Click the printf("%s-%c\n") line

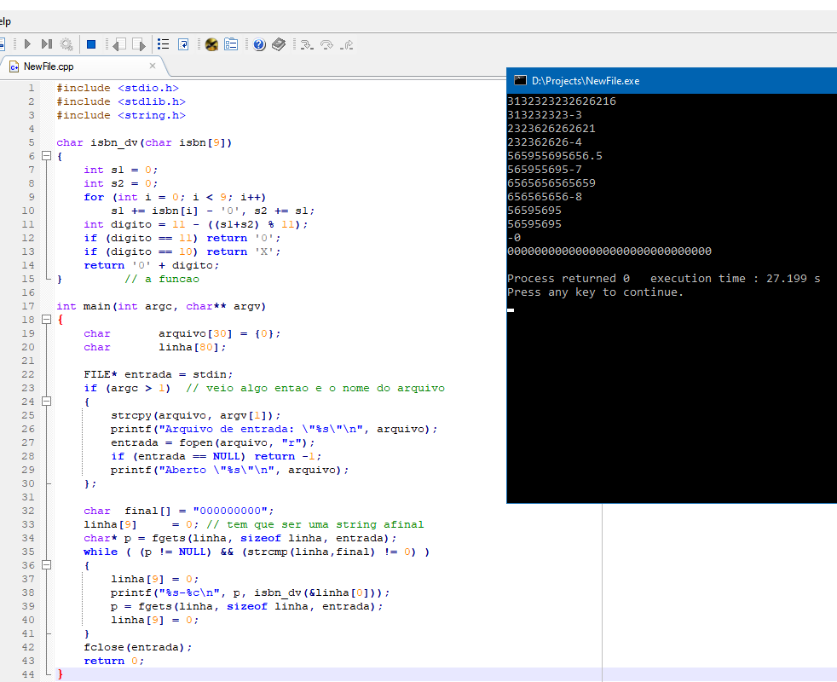pos(251,592)
